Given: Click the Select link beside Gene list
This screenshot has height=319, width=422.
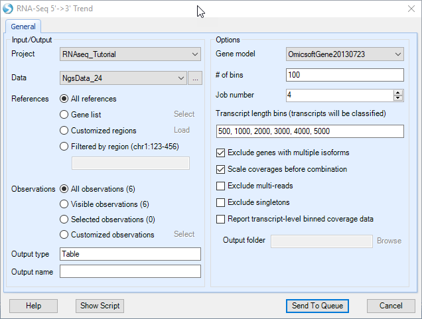Looking at the screenshot, I should [184, 114].
